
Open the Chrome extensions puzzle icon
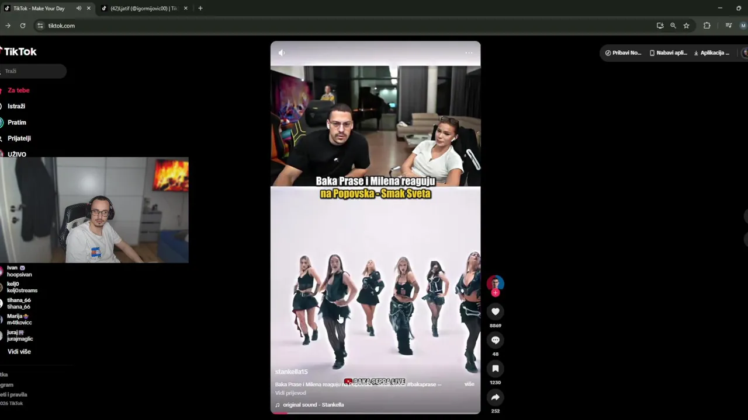tap(707, 26)
